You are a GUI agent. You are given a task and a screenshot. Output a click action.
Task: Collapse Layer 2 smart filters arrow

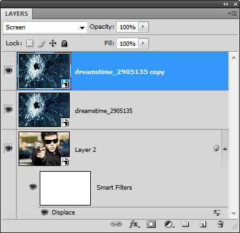click(225, 149)
